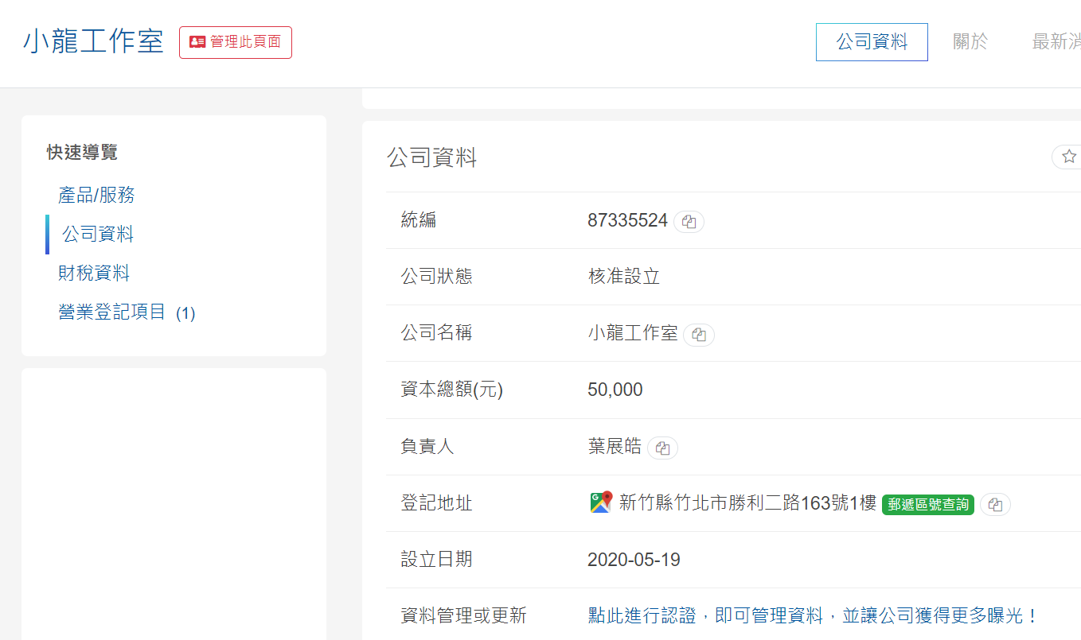
Task: Open the 公司資料 tab at top
Action: pyautogui.click(x=872, y=42)
